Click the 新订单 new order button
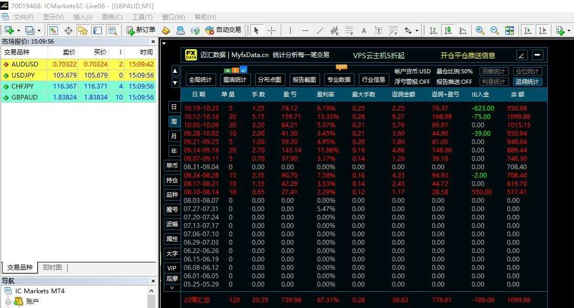This screenshot has height=308, width=574. pyautogui.click(x=141, y=30)
